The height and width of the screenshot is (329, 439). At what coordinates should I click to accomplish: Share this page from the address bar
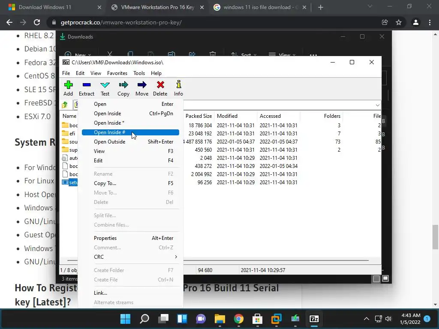(x=385, y=22)
